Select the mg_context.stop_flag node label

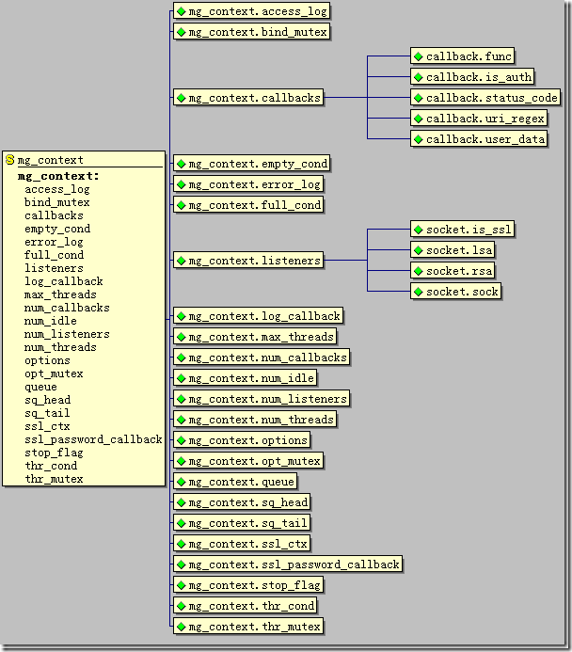coord(254,585)
